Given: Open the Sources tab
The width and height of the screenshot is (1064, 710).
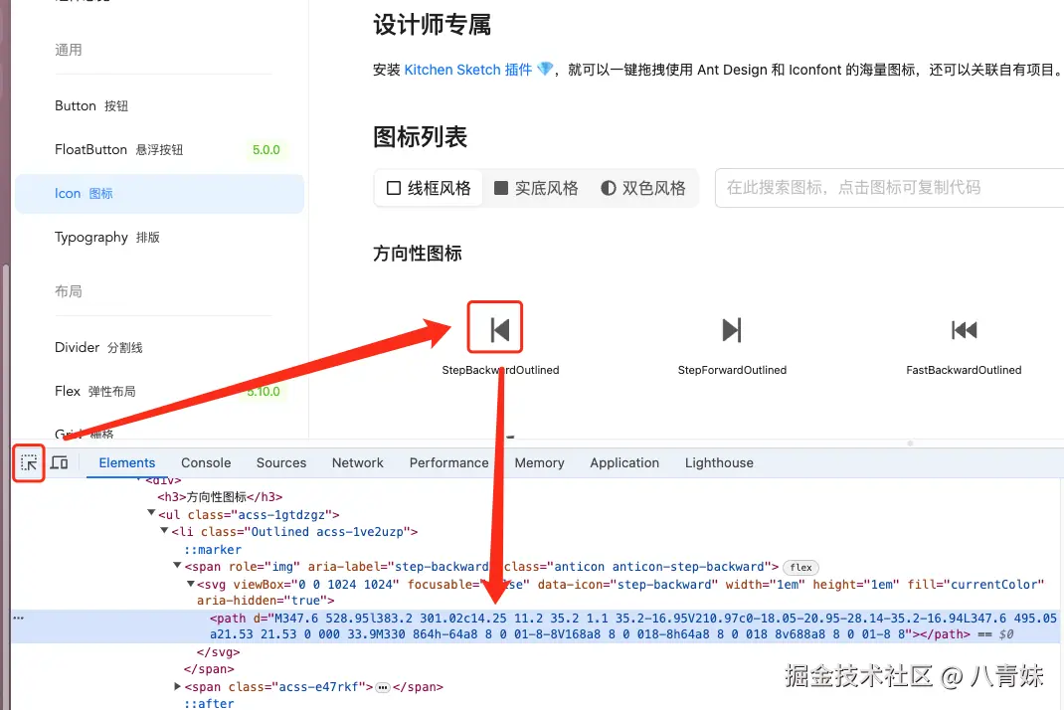Looking at the screenshot, I should (x=281, y=463).
